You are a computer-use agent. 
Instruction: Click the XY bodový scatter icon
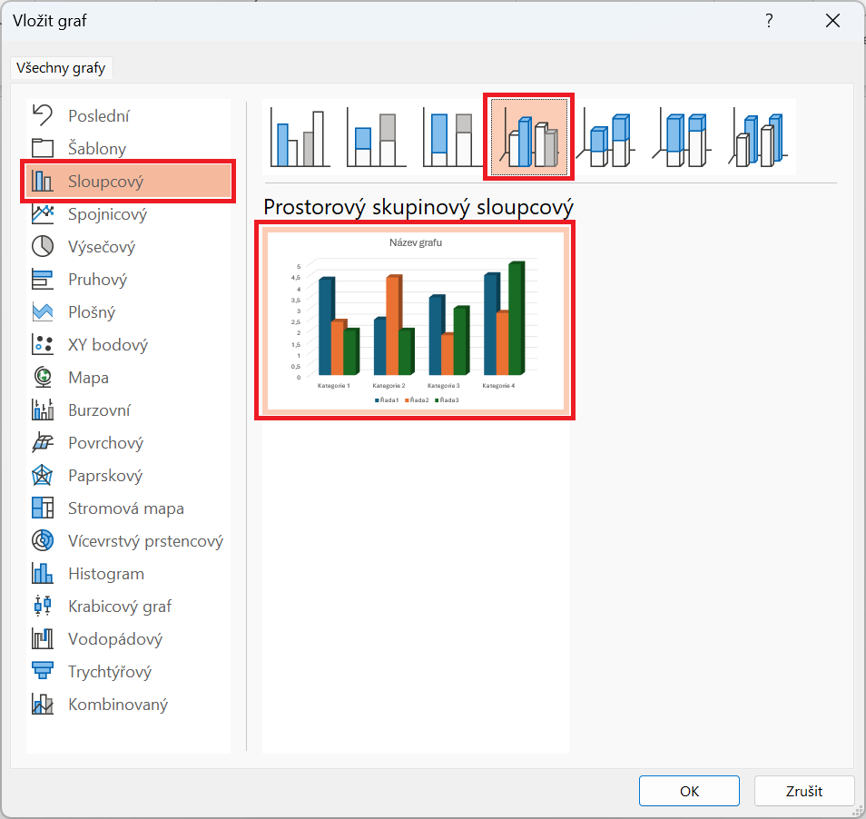coord(43,344)
